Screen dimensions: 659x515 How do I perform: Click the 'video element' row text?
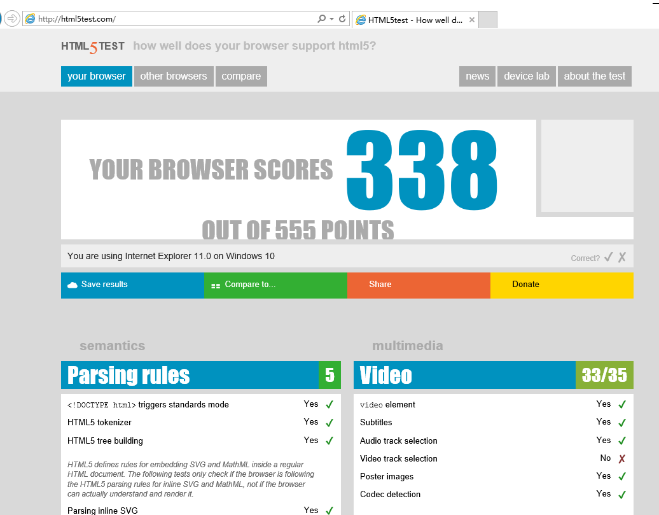387,405
